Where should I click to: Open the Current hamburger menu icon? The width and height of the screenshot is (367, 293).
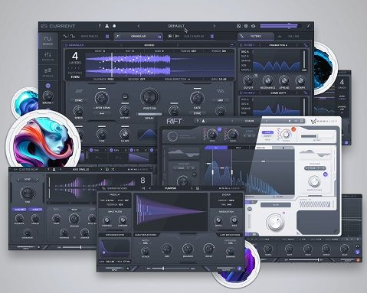[44, 26]
